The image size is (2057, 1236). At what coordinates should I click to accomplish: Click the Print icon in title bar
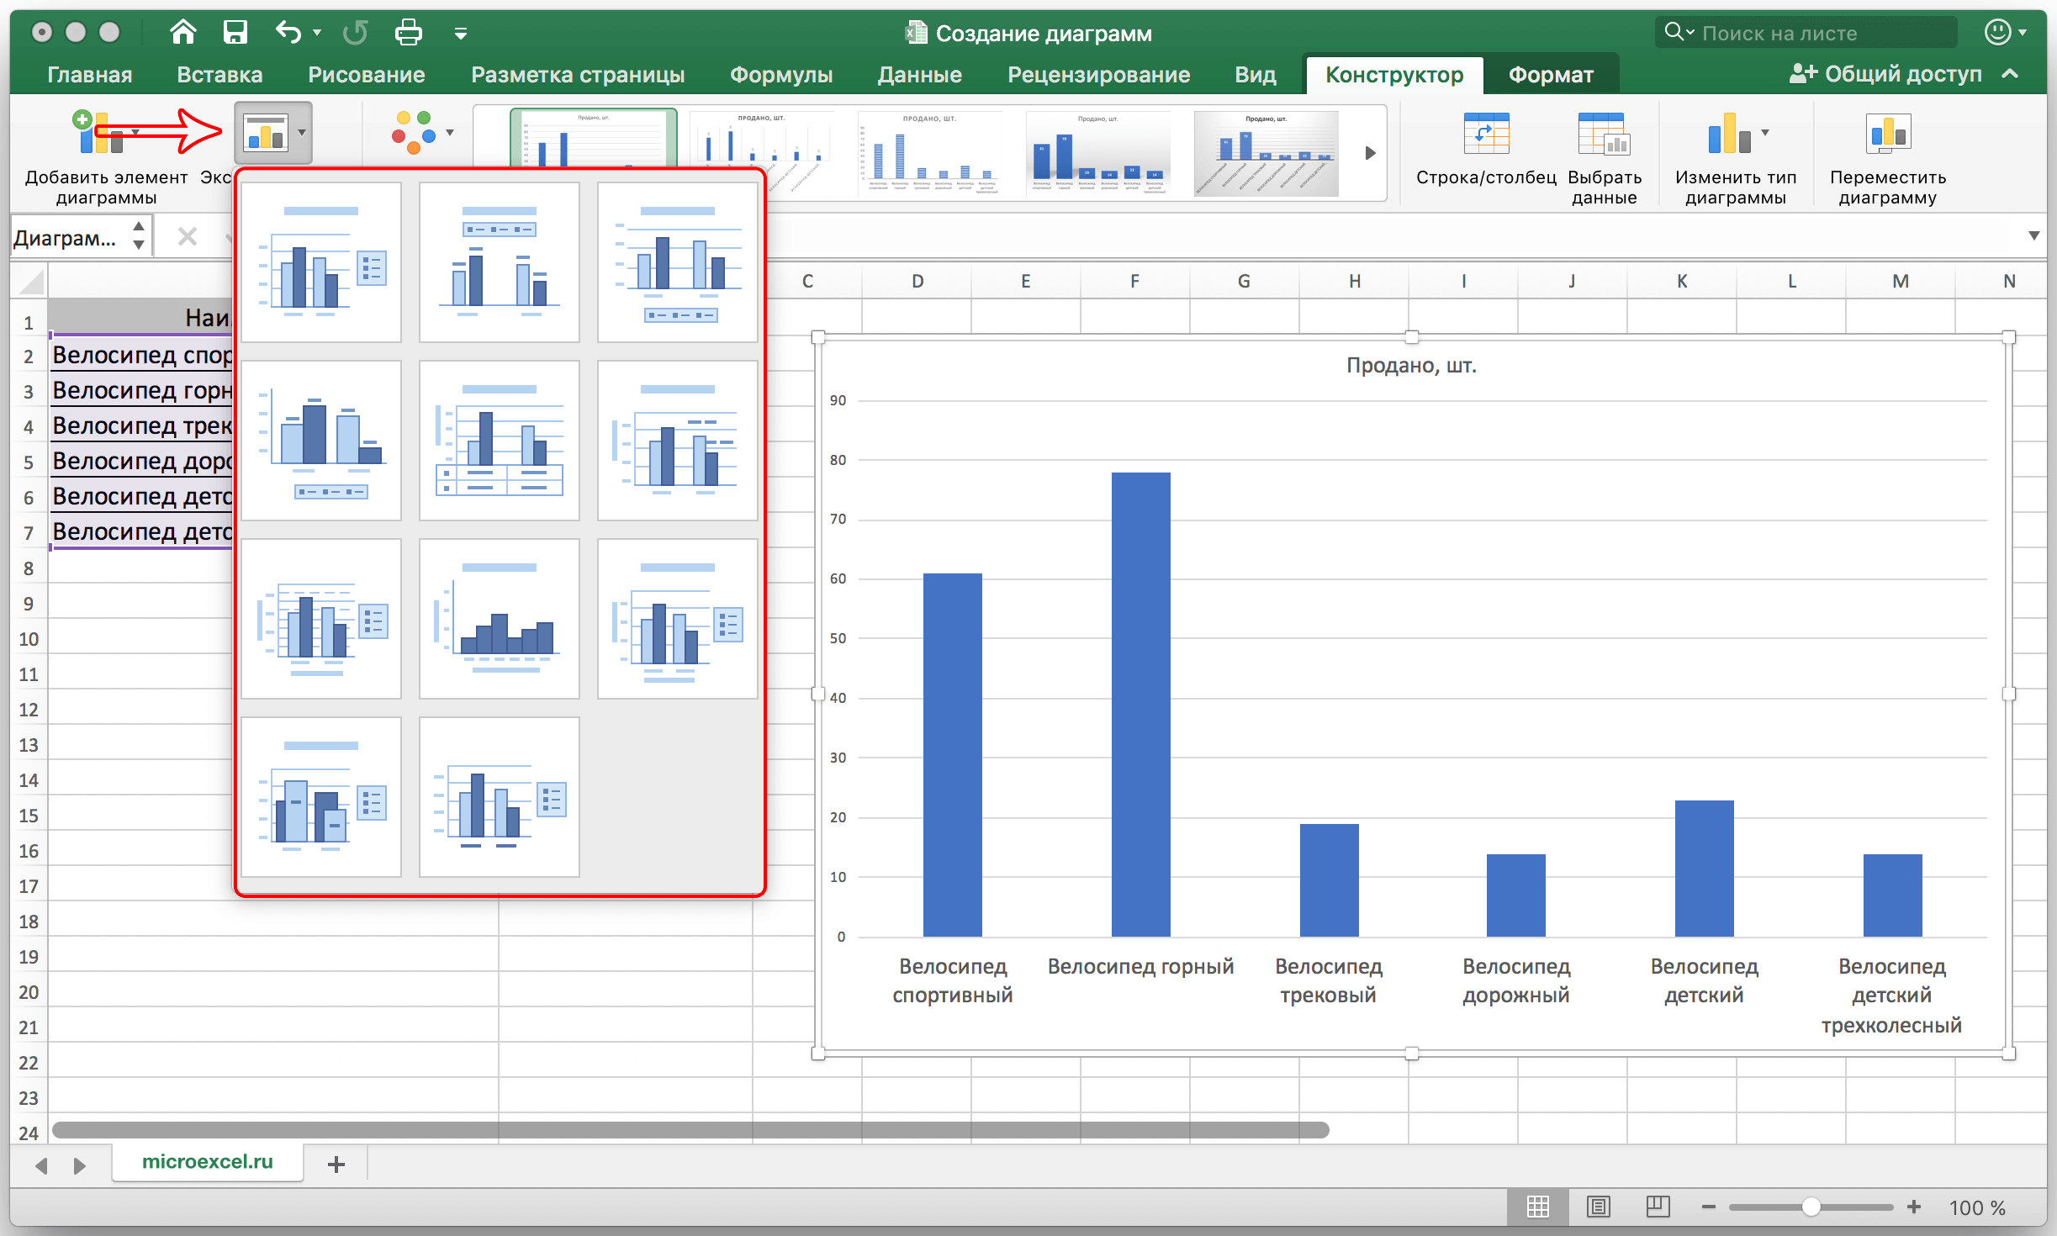point(409,33)
